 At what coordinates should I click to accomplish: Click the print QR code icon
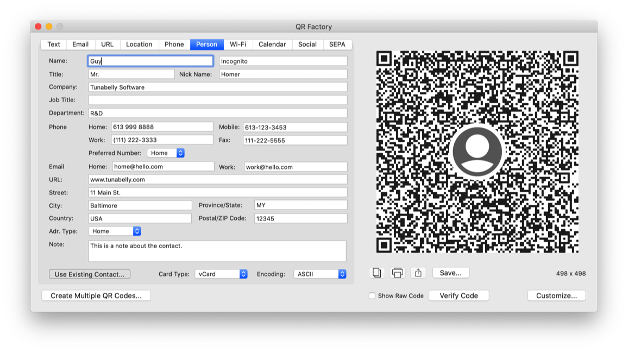coord(398,273)
